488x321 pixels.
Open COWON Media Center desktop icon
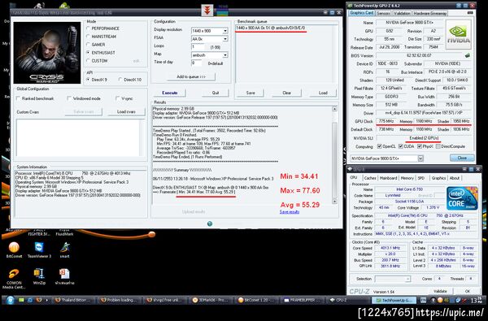click(x=14, y=279)
